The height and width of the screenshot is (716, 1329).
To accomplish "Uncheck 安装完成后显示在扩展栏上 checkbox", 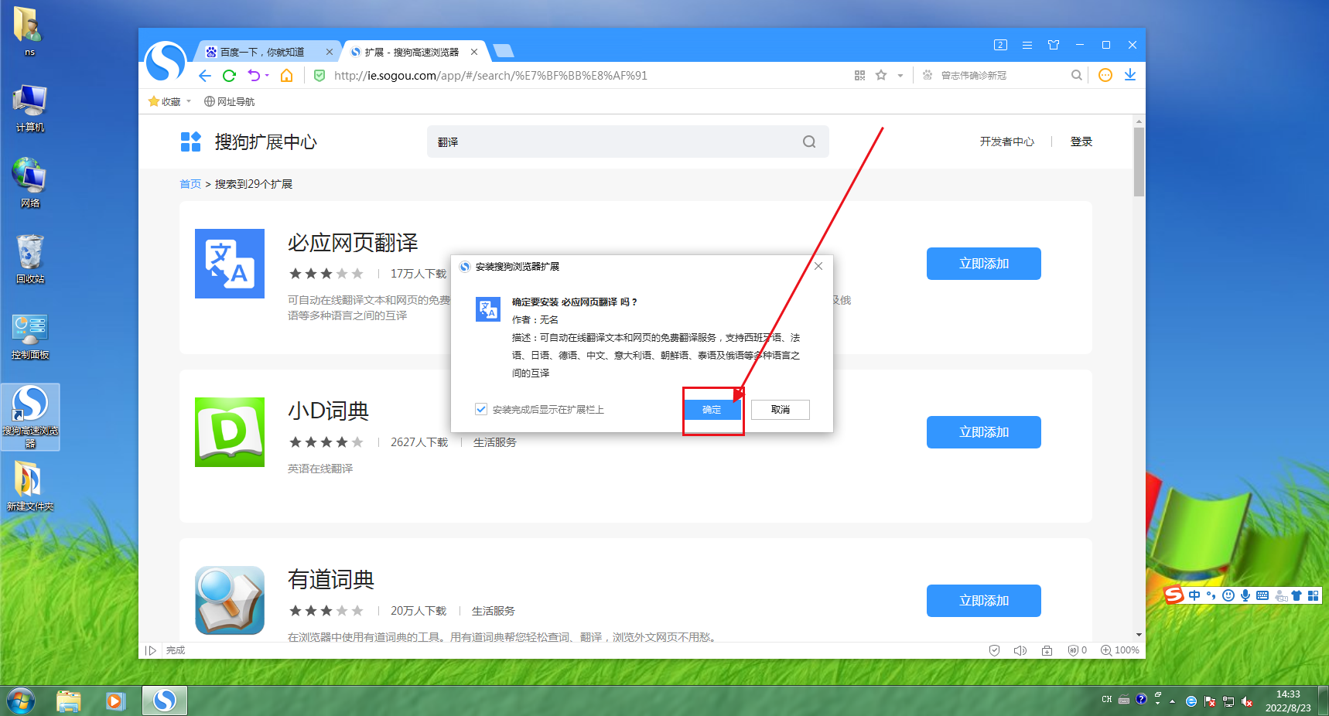I will click(x=481, y=409).
